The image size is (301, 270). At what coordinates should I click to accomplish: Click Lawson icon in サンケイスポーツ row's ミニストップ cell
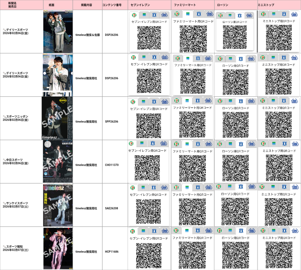pos(284,187)
